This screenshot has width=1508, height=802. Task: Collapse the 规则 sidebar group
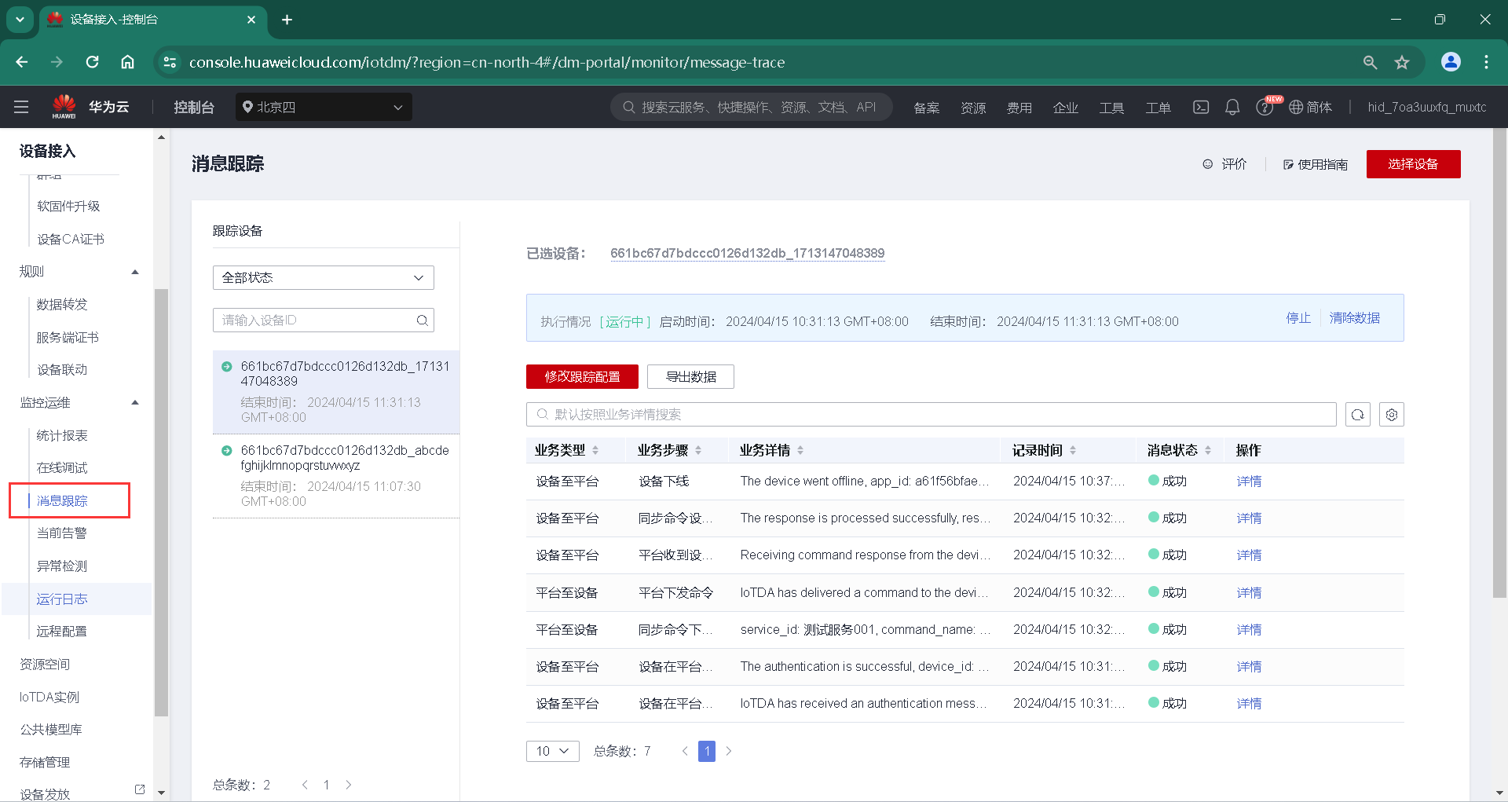pyautogui.click(x=135, y=272)
